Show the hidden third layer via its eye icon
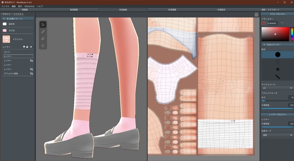Viewport: 294px width, 161px height. 32,61
